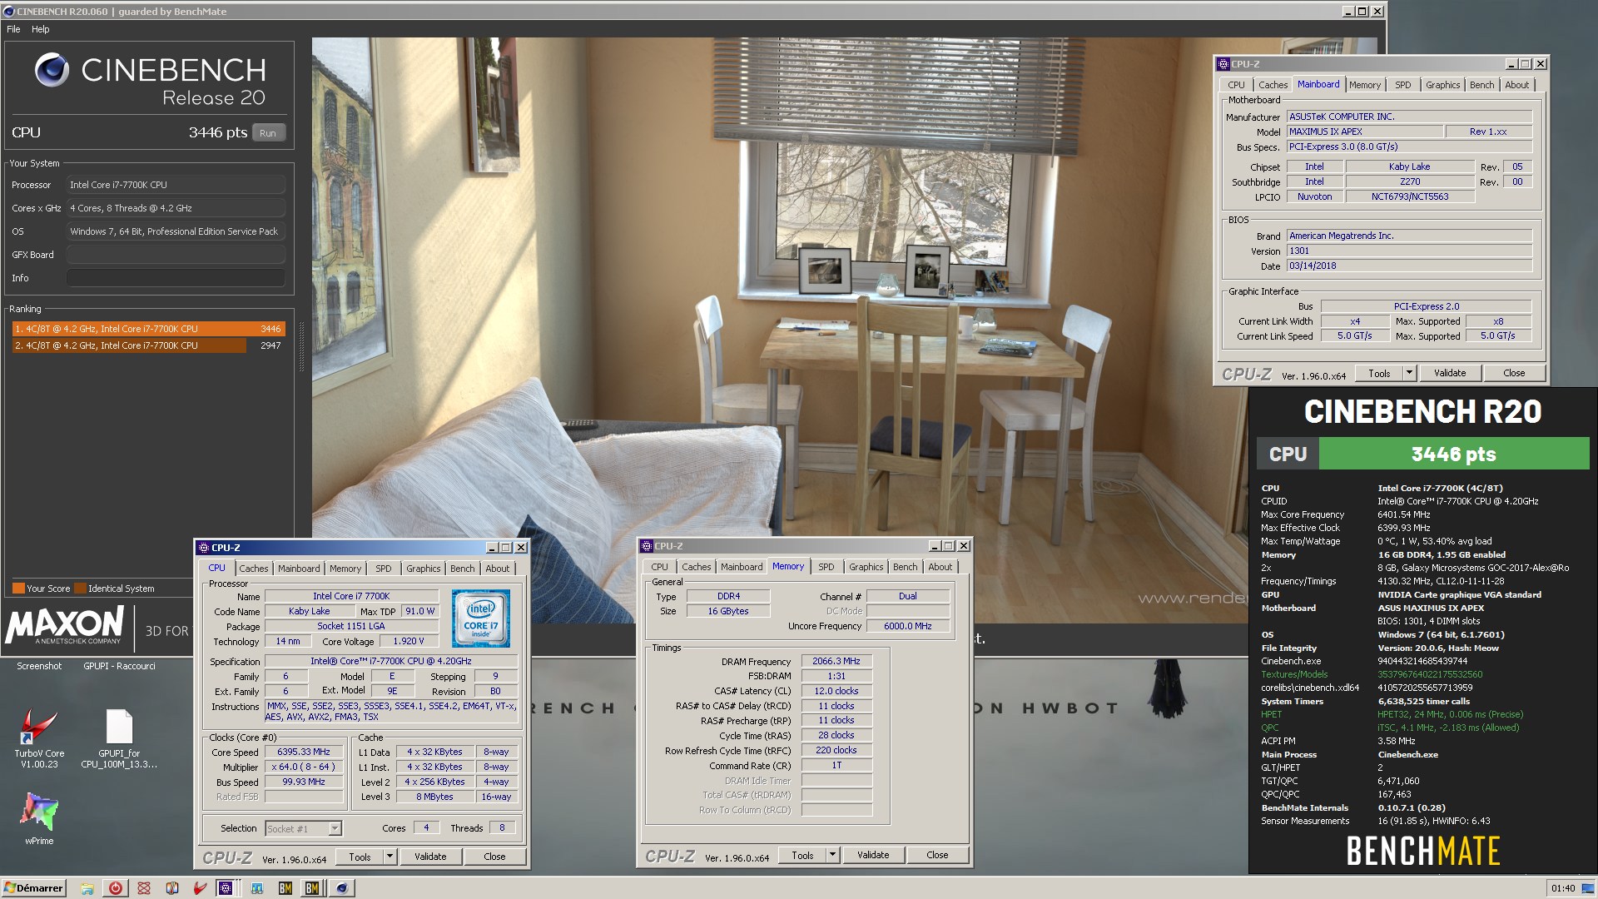Switch to the Bench tab in the CPU tab CPU-Z window
This screenshot has height=899, width=1598.
[463, 569]
